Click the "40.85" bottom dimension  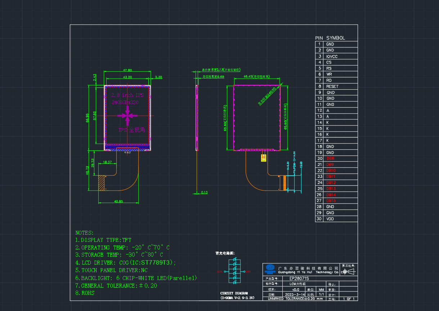(x=118, y=201)
